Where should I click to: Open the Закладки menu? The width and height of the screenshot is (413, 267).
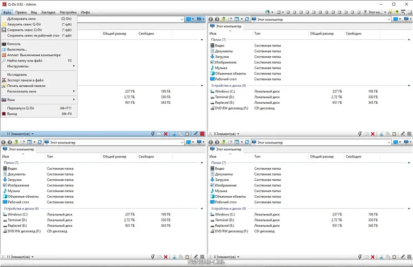[48, 12]
